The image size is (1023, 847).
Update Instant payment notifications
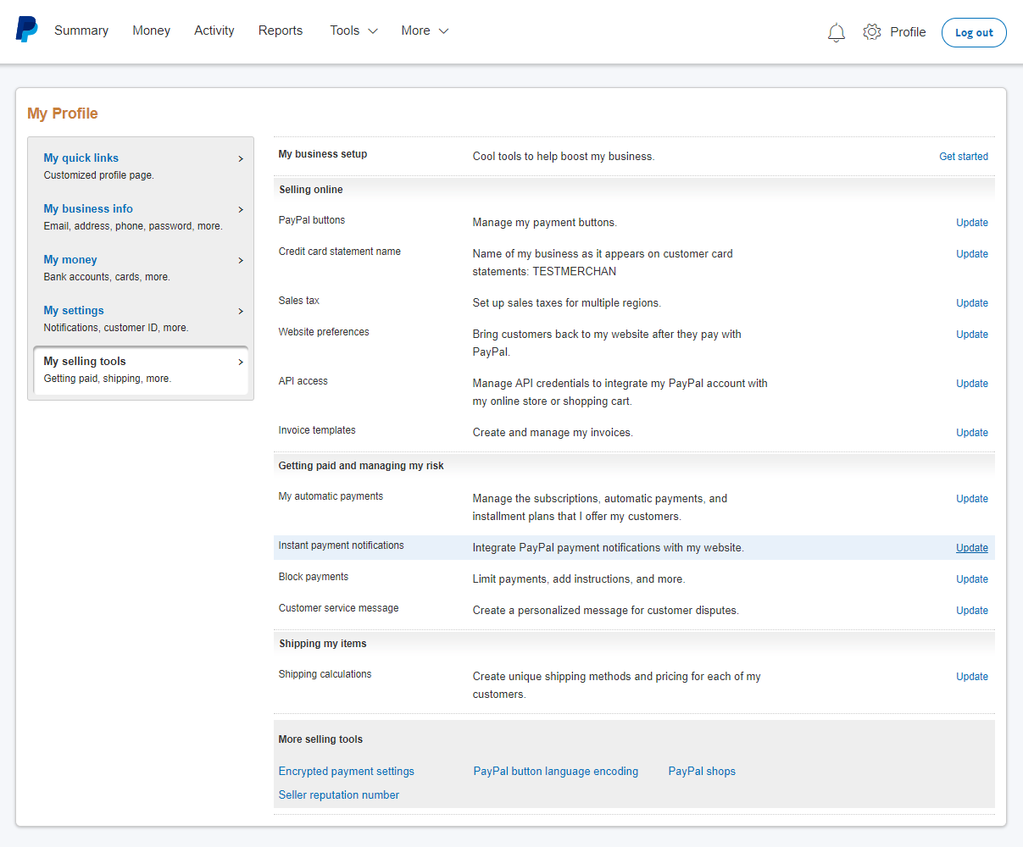pyautogui.click(x=972, y=548)
